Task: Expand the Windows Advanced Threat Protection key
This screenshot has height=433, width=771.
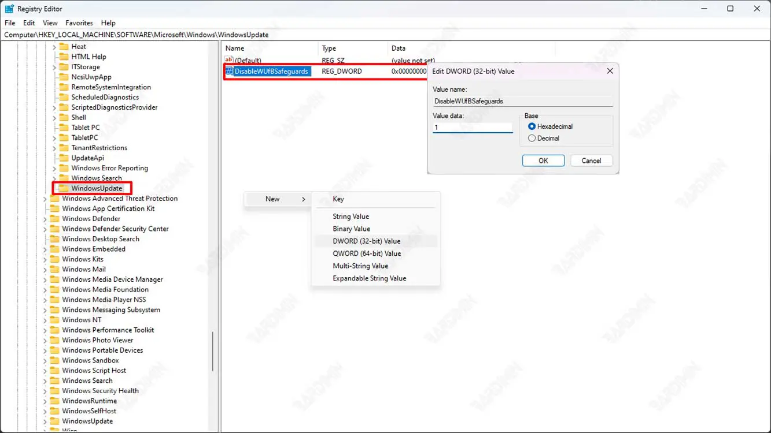Action: point(45,199)
